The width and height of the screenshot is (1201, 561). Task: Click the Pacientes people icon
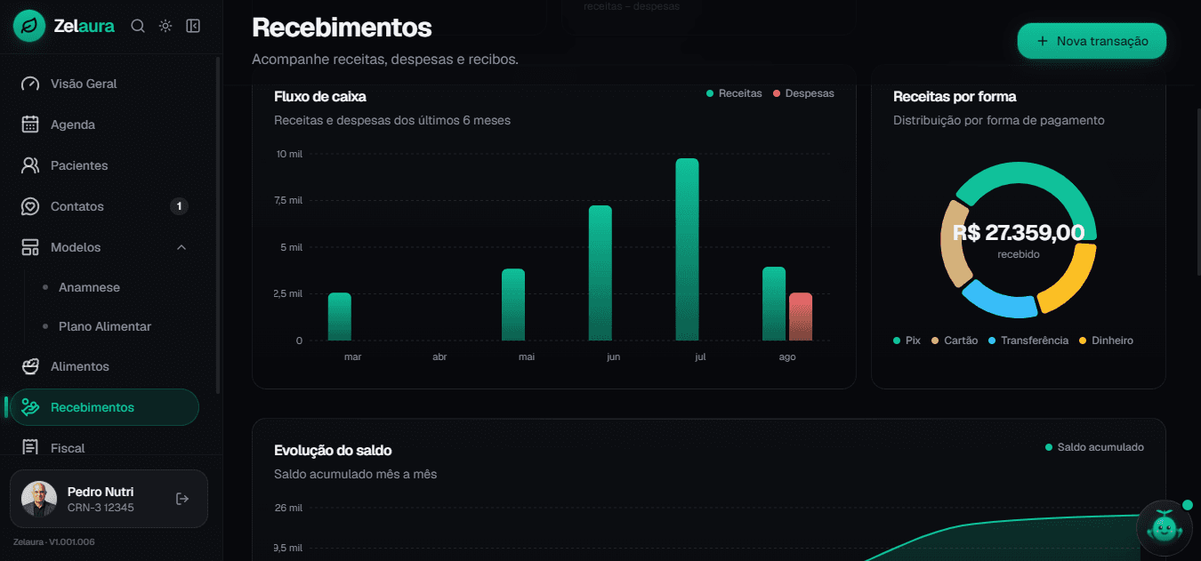[x=30, y=165]
